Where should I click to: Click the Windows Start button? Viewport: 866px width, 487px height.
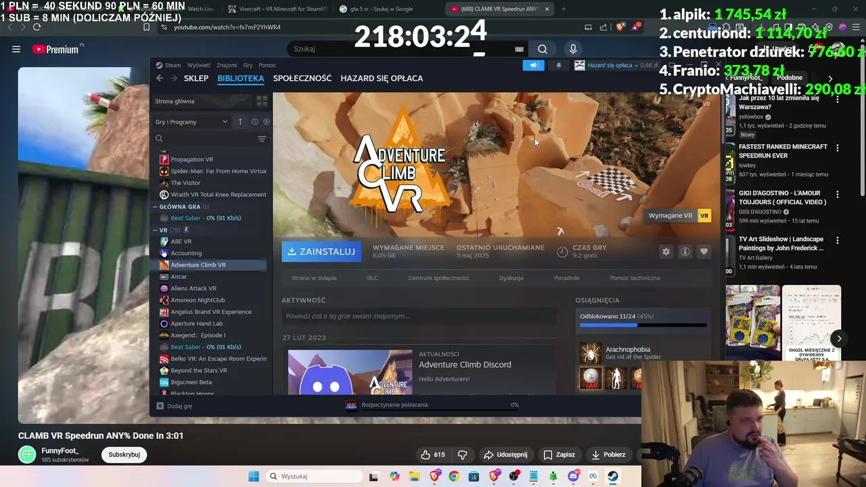pyautogui.click(x=254, y=476)
